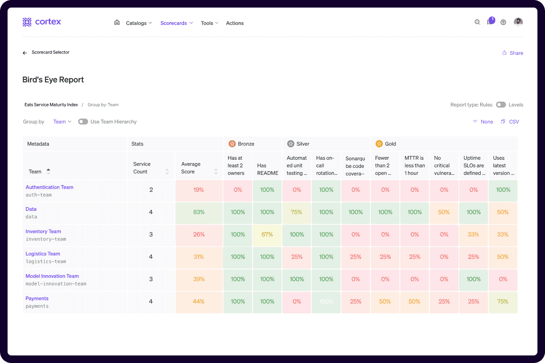Enable Use Team Hierarchy toggle
The image size is (545, 363).
click(83, 121)
